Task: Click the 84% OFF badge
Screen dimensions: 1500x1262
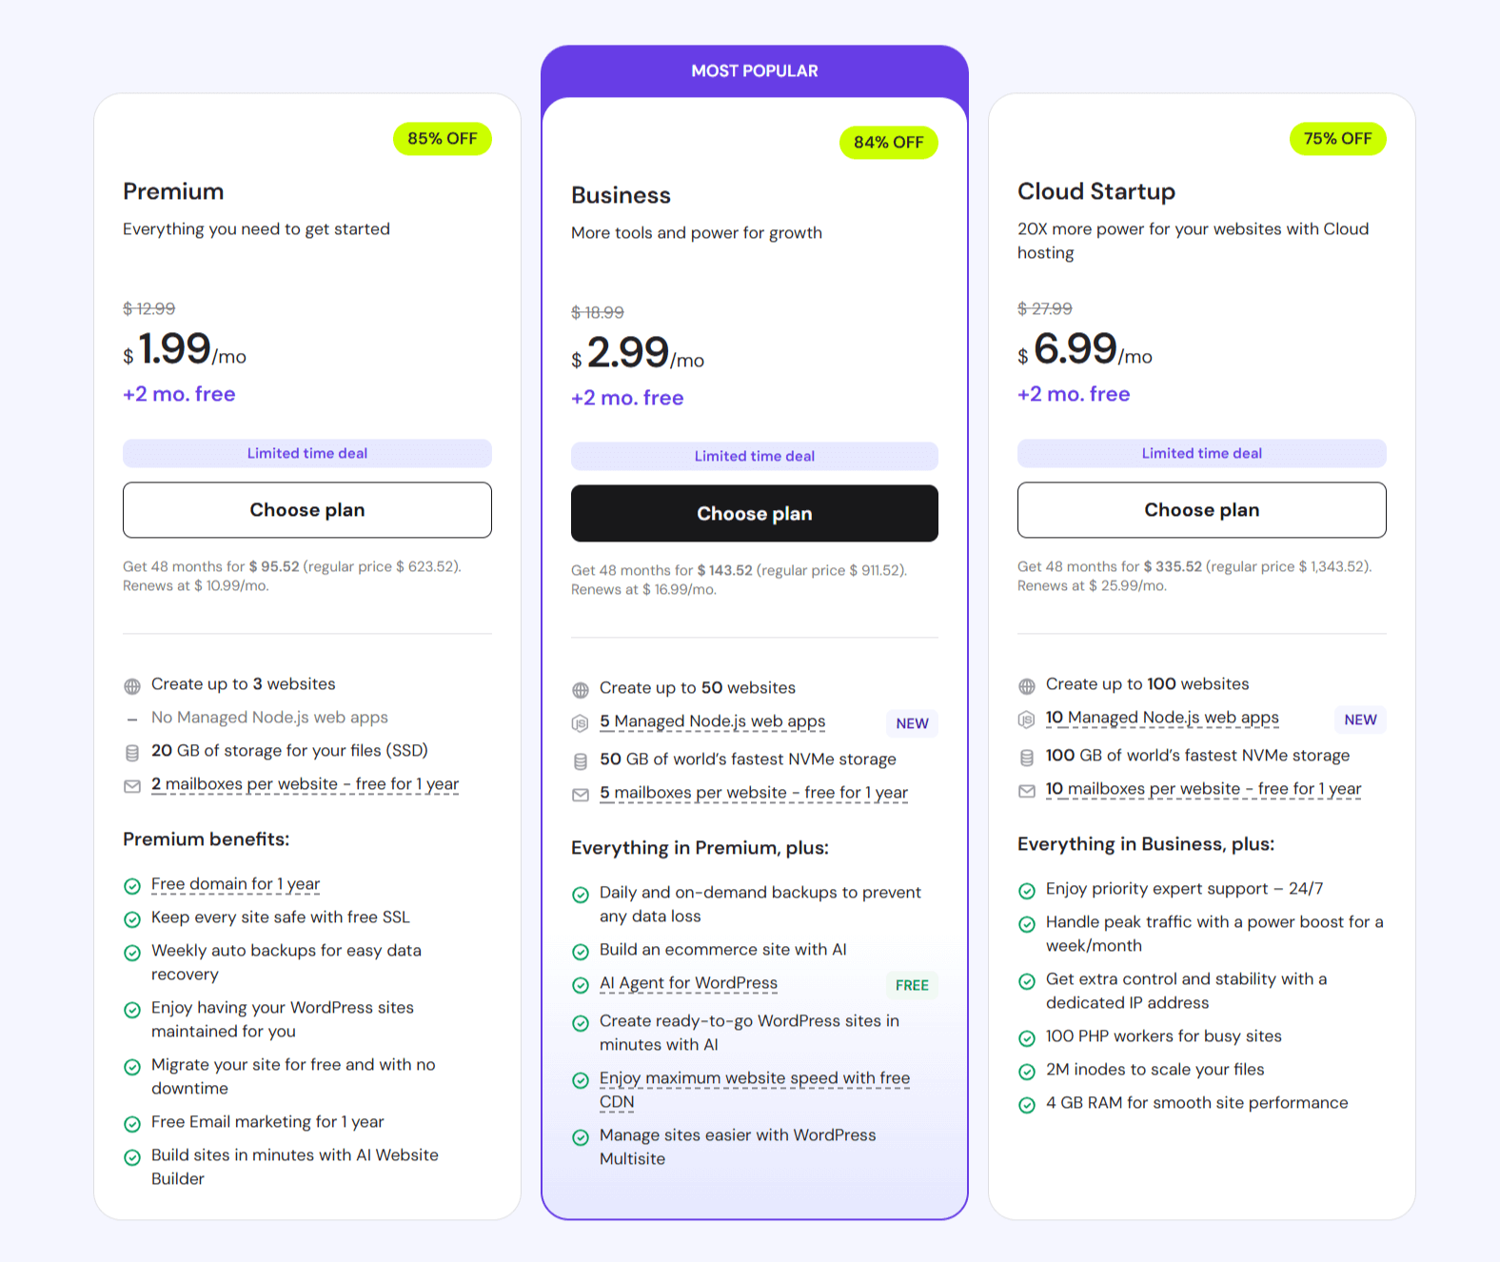Action: [888, 142]
